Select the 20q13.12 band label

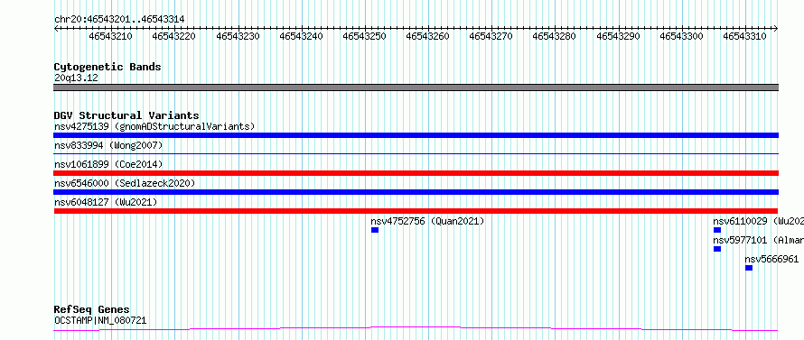76,78
